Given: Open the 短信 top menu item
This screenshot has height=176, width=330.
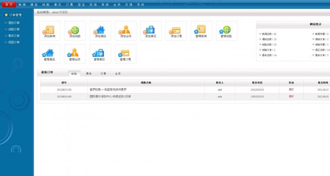Looking at the screenshot, I should point(93,4).
